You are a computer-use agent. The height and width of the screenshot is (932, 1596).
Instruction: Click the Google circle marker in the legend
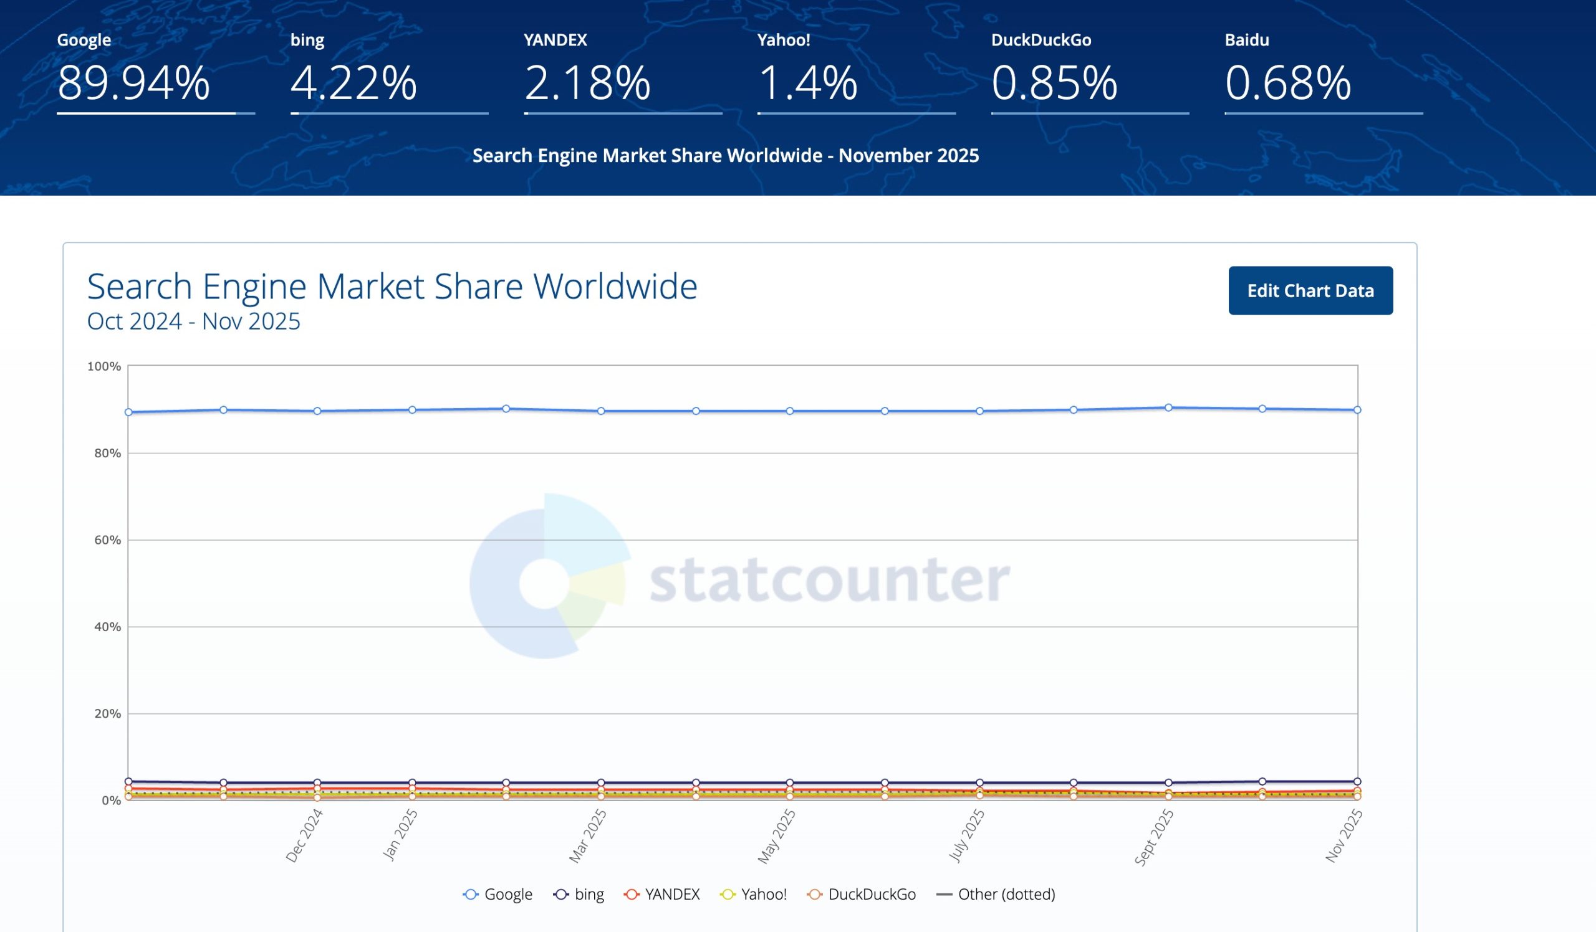coord(471,895)
